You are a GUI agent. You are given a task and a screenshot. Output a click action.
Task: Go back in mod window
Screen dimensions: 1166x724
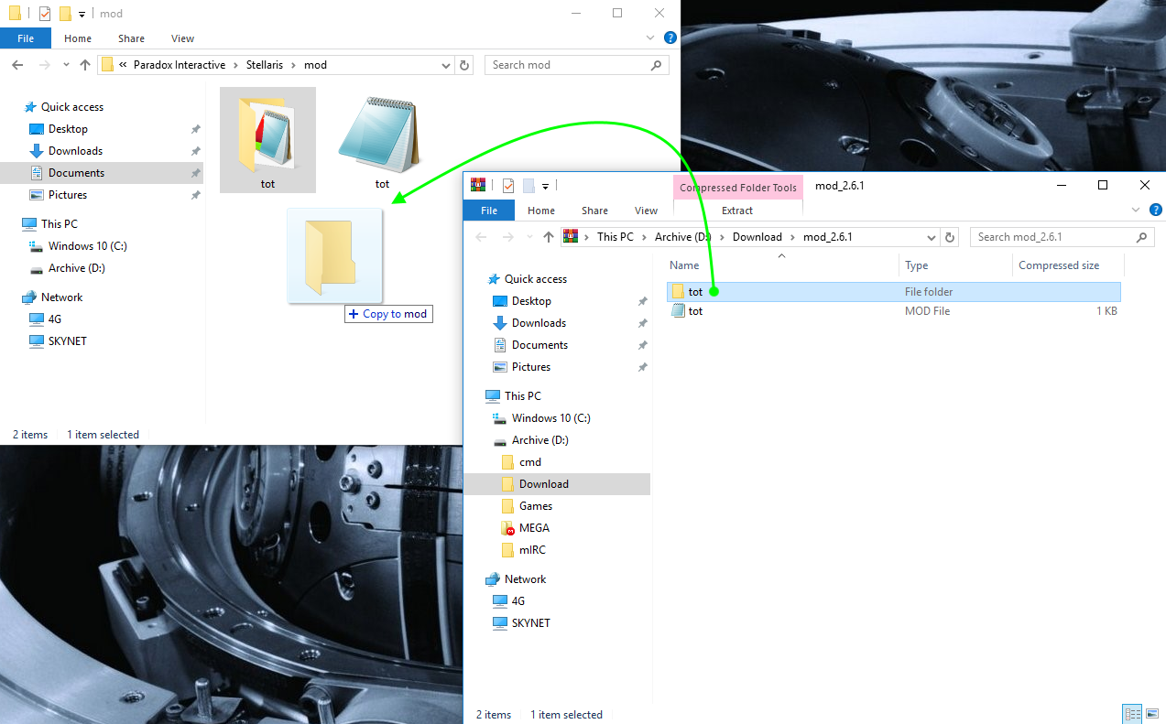17,65
